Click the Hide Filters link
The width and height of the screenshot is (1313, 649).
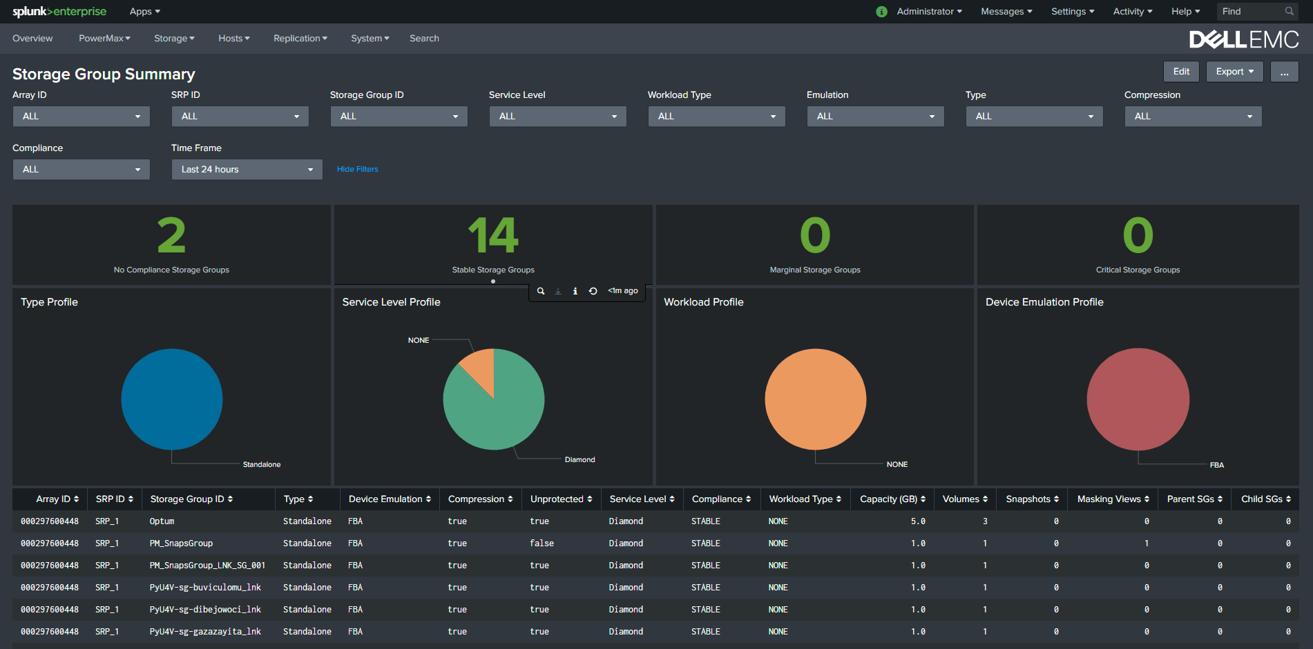[357, 169]
